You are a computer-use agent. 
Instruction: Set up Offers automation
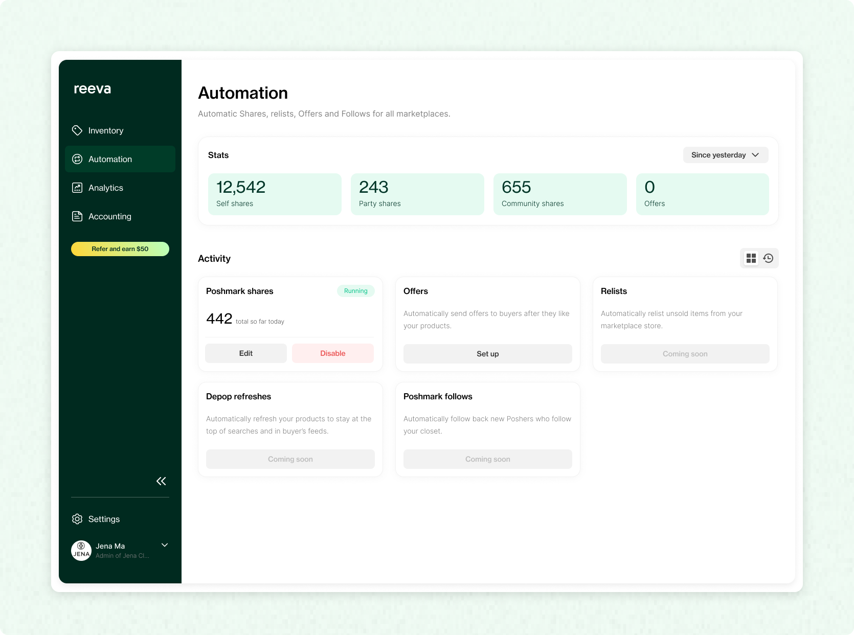coord(488,354)
